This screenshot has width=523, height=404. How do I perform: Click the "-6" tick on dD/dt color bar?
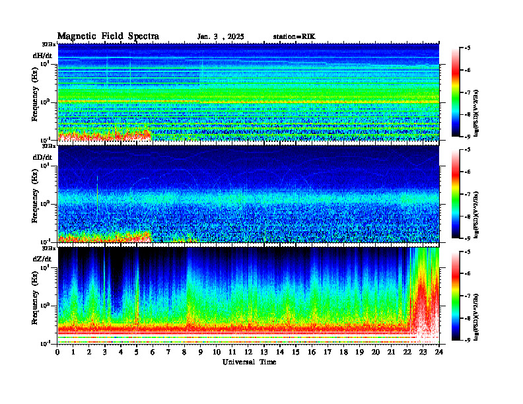click(468, 172)
